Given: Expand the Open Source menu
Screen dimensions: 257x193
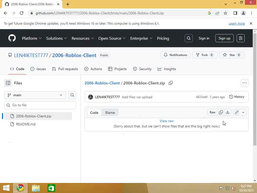Looking at the screenshot, I should (x=112, y=38).
